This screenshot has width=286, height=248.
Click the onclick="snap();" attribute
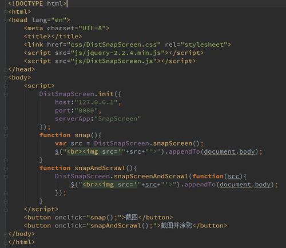pyautogui.click(x=88, y=217)
